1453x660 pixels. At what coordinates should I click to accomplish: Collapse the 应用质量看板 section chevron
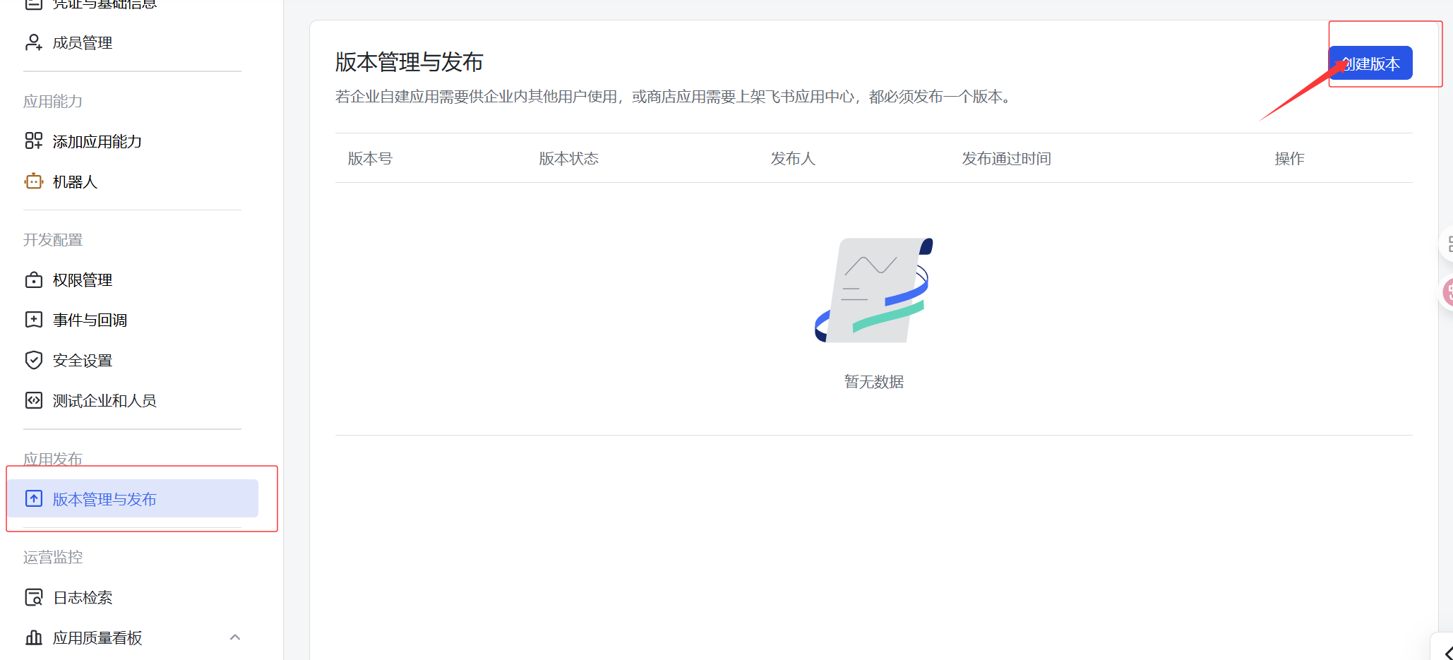coord(235,636)
